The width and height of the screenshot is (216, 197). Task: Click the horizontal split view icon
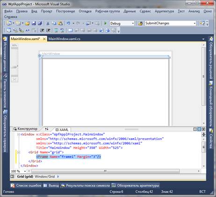point(199,129)
